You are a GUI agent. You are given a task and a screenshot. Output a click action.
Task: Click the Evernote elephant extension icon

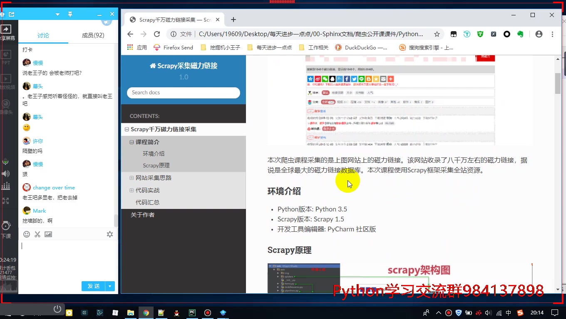pos(520,34)
